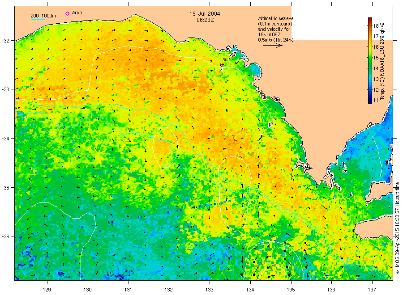Screen dimensions: 403x295
Task: Click the 06:29Z time label
Action: point(206,20)
